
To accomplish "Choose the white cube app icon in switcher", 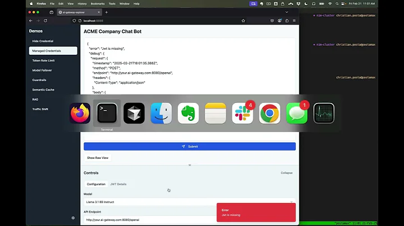I will [134, 113].
